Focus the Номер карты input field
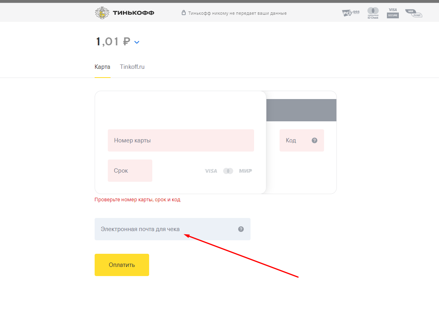The image size is (439, 321). (x=181, y=140)
